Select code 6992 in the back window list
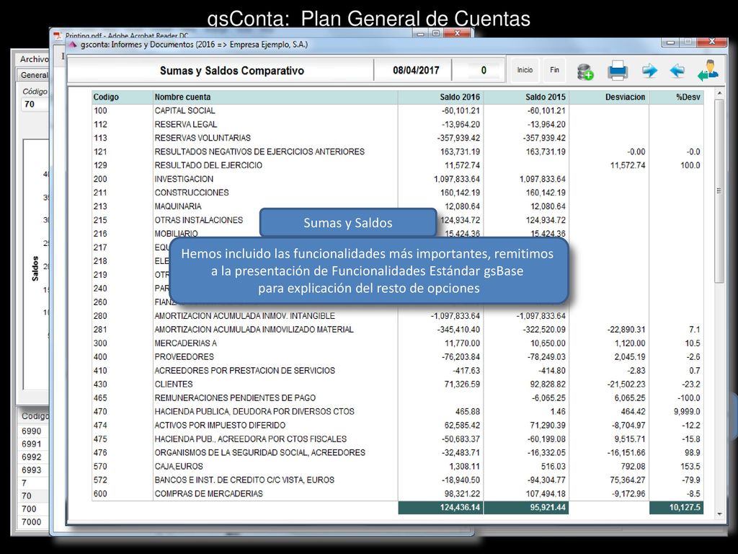738x554 pixels. point(32,457)
